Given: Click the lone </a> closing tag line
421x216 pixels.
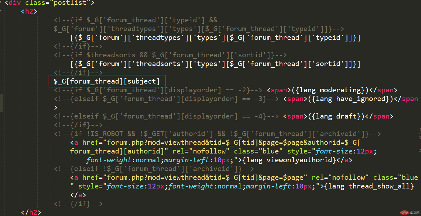Looking at the screenshot, I should click(x=78, y=195).
